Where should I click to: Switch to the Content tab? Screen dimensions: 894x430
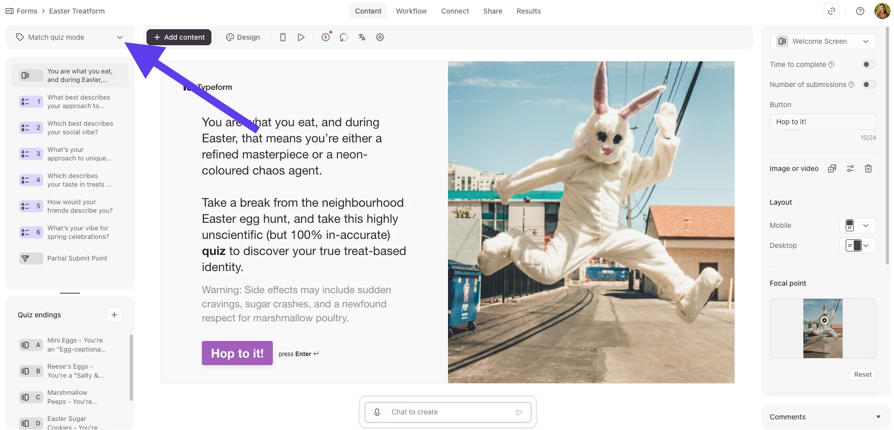point(368,11)
